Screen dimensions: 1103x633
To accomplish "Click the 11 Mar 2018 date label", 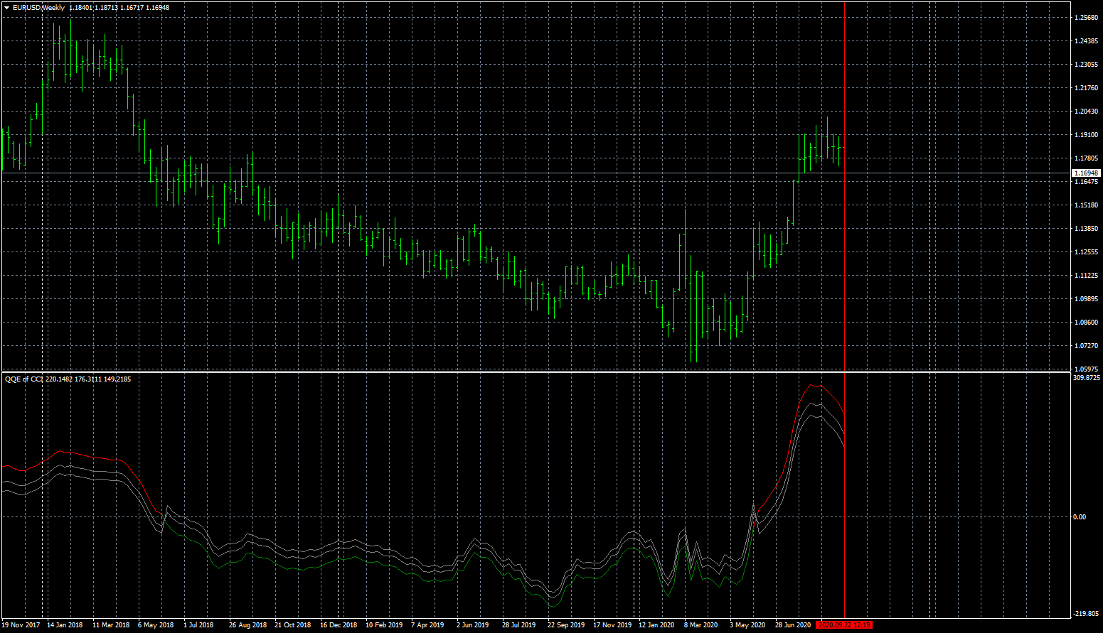I will pos(111,625).
